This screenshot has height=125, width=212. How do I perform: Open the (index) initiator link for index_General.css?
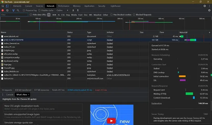(x=110, y=43)
